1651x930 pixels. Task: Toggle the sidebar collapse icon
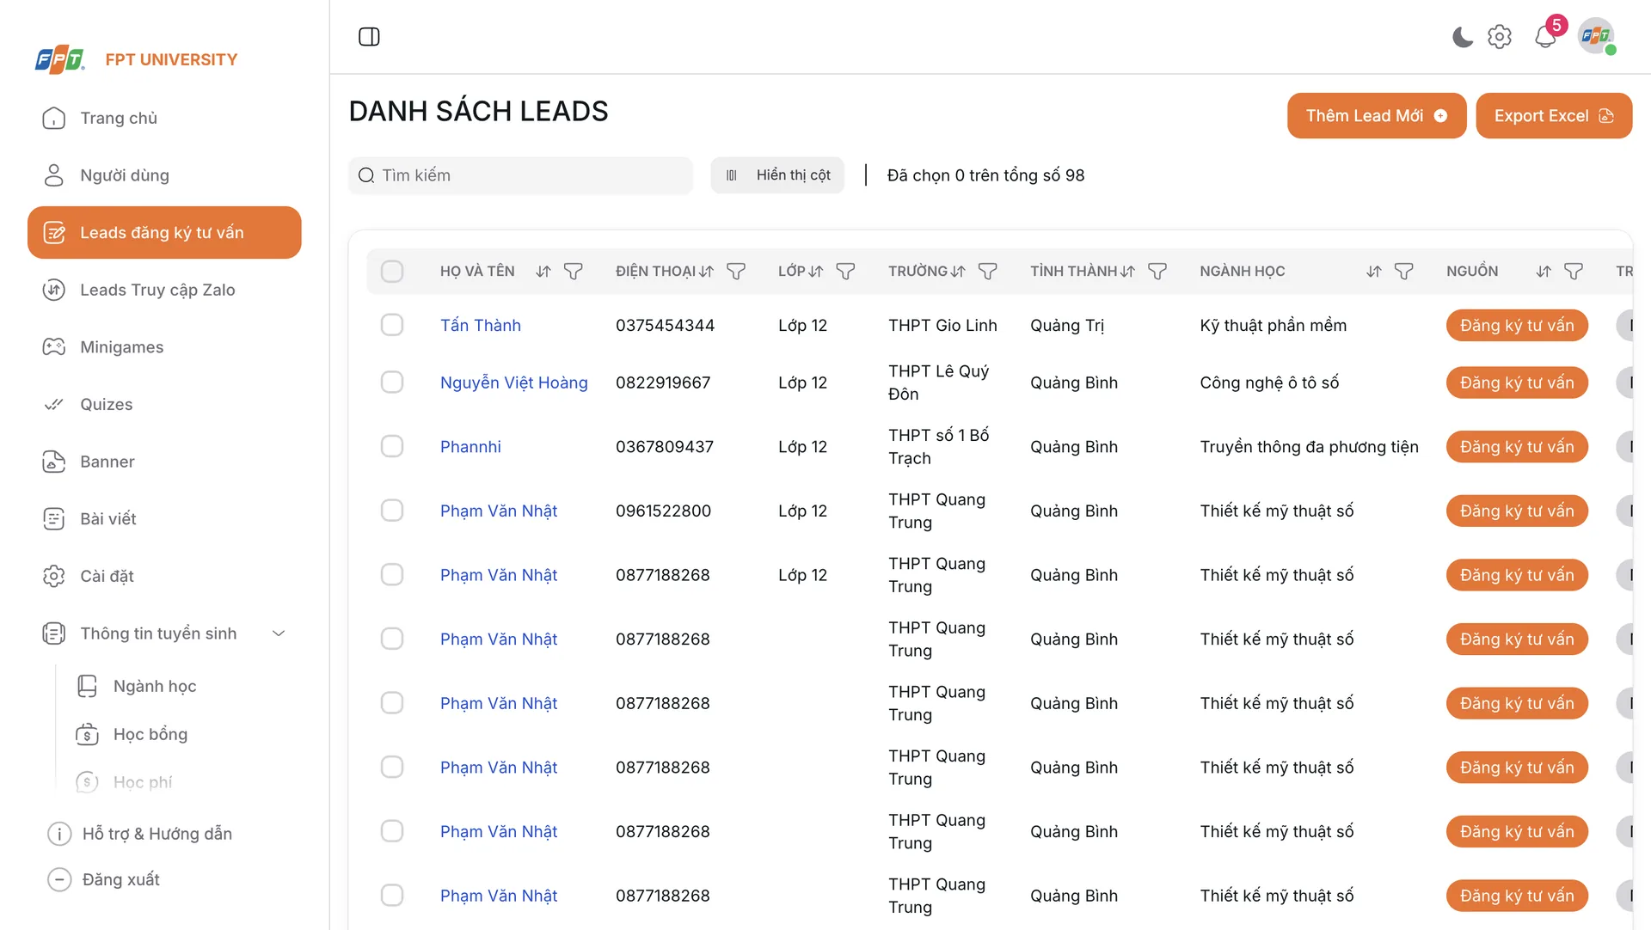pyautogui.click(x=369, y=37)
